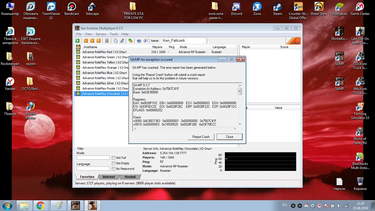375x211 pixels.
Task: Open the File menu
Action: coord(79,34)
